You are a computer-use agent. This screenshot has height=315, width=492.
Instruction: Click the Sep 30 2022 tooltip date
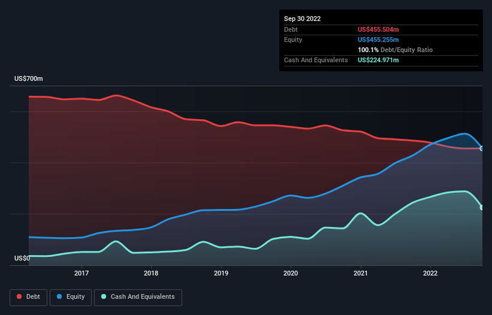coord(302,19)
